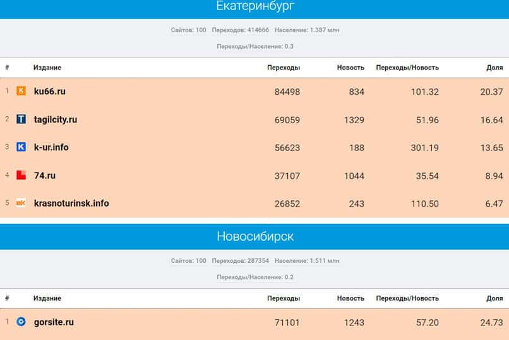Sort Новосибирск table by Новость column
The height and width of the screenshot is (340, 509).
pos(350,298)
